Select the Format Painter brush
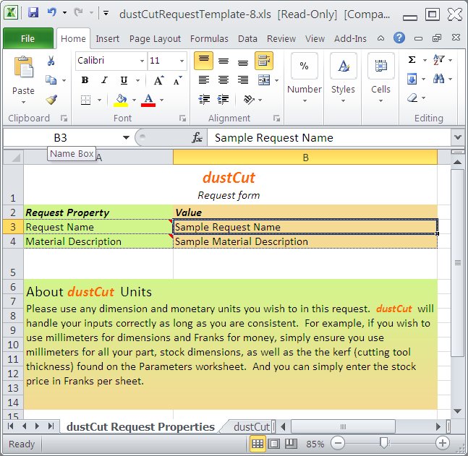 point(51,100)
